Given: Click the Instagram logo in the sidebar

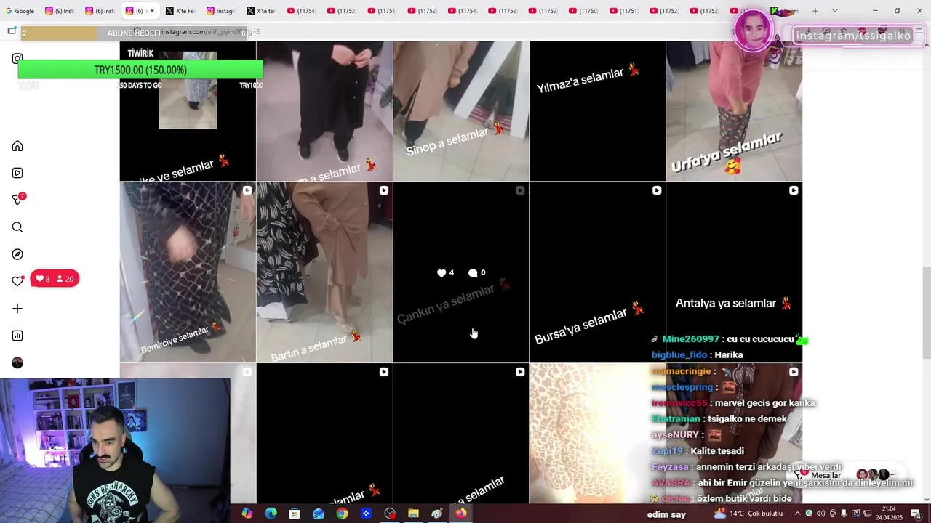Looking at the screenshot, I should click(17, 58).
